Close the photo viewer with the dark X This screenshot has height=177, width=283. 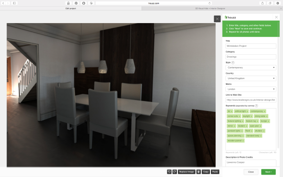217,19
